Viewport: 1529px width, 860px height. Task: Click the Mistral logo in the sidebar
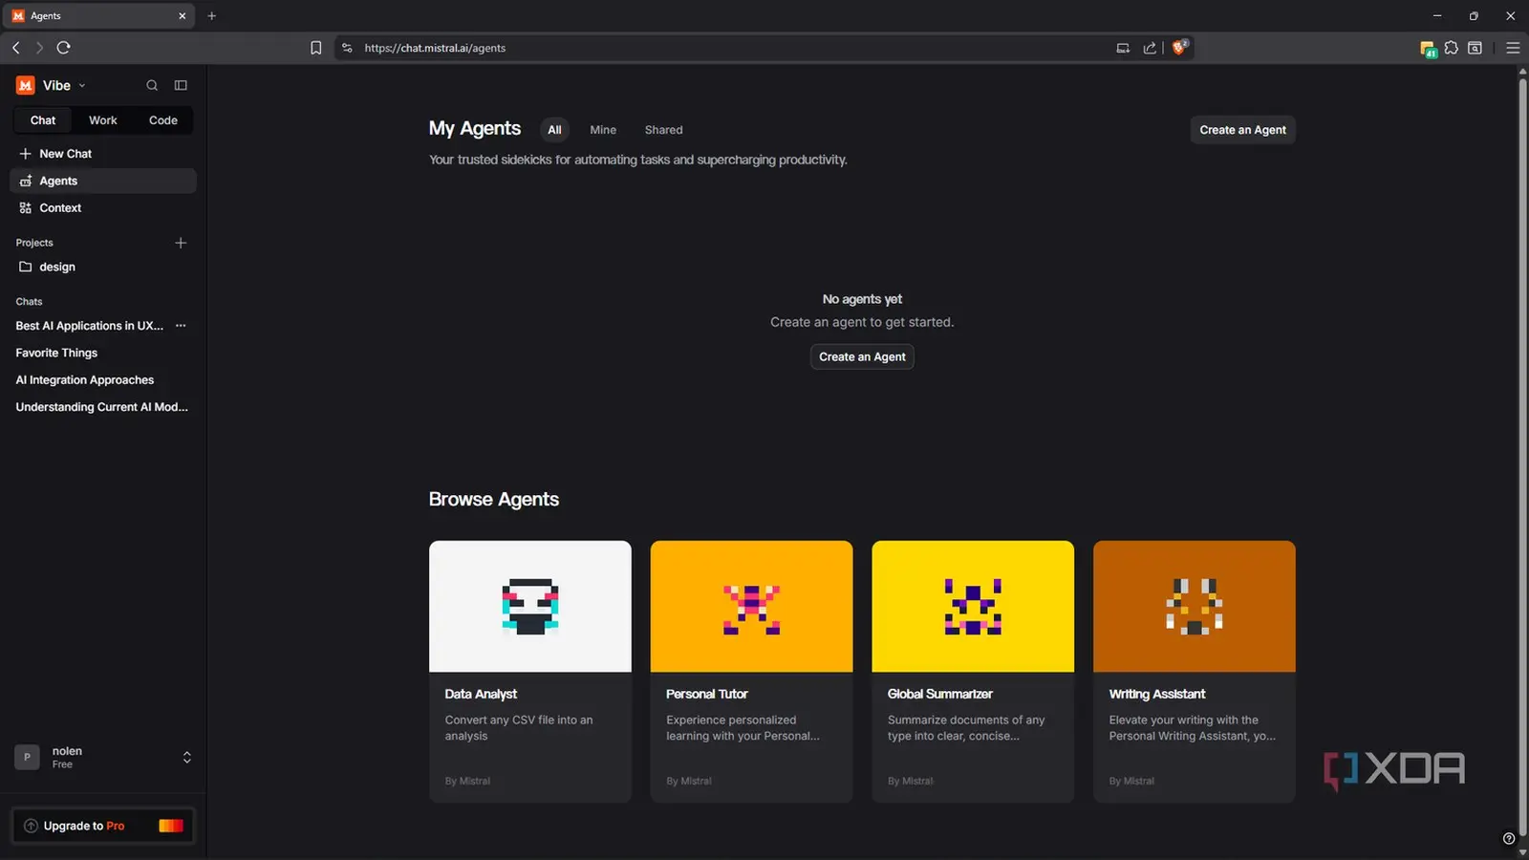26,85
